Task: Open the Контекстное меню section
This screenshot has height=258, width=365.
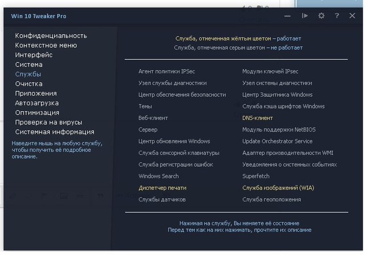Action: 46,46
